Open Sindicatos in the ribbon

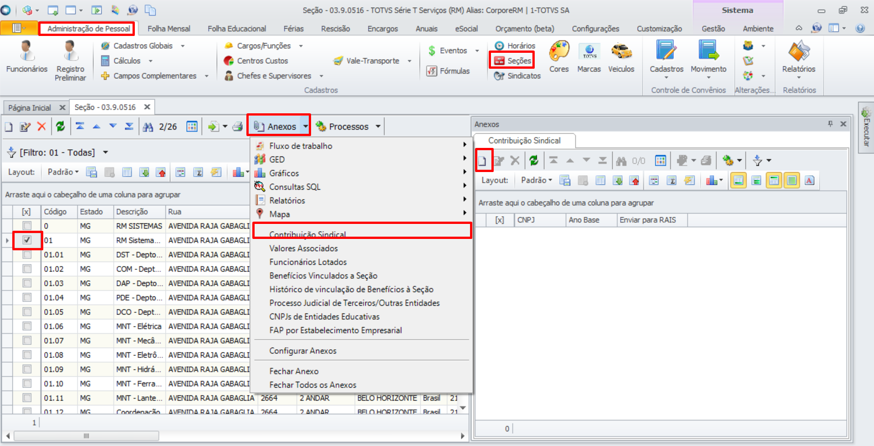(517, 76)
